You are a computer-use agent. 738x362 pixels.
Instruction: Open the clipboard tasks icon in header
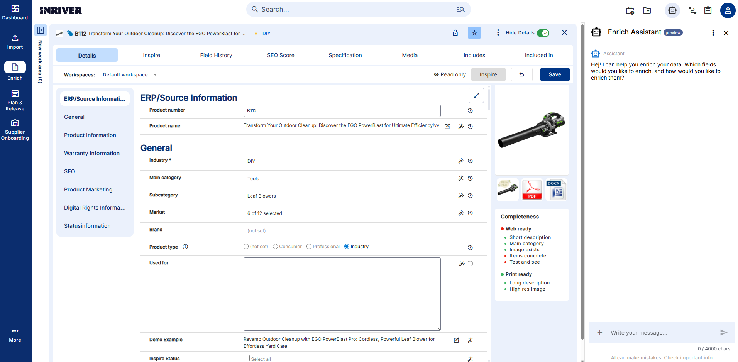708,10
